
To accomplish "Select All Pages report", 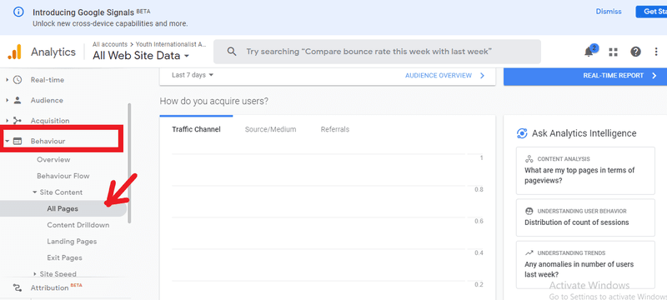I will pyautogui.click(x=63, y=208).
